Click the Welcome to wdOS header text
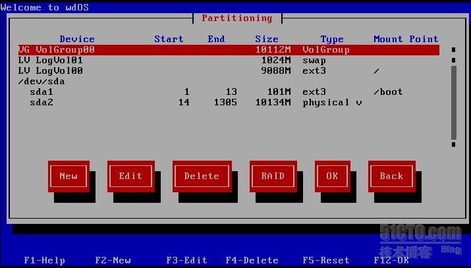471x268 pixels. click(x=44, y=7)
